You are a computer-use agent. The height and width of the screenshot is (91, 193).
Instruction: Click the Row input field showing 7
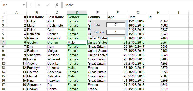click(116, 25)
